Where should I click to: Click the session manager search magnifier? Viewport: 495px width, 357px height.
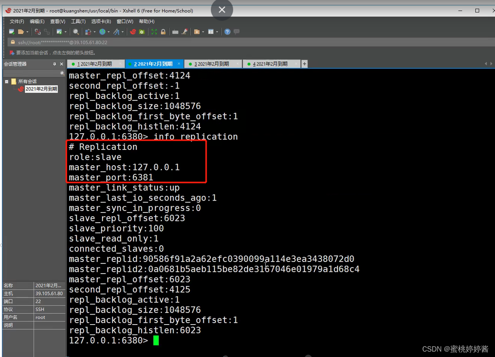tap(62, 73)
